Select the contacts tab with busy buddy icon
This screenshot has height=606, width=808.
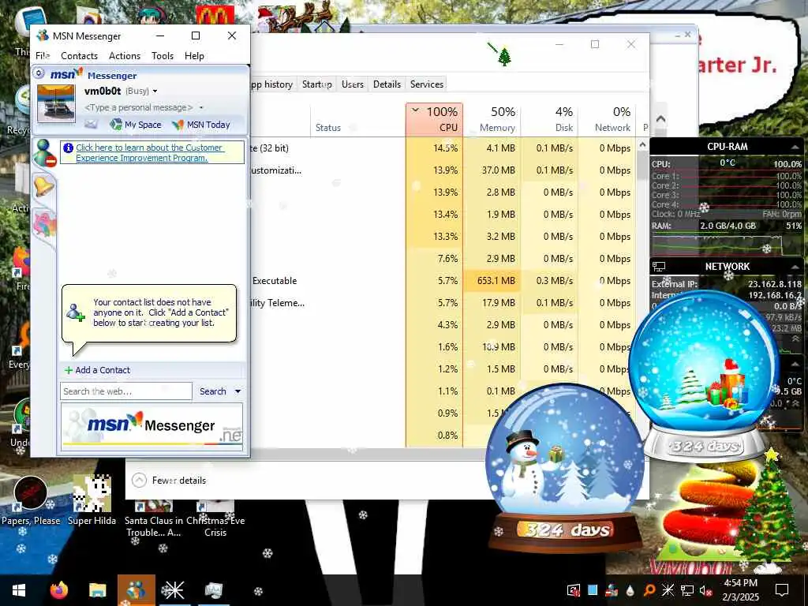45,153
